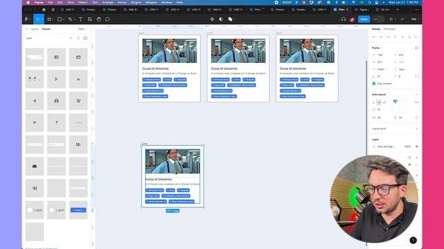Open the File menu
This screenshot has height=249, width=444.
(x=51, y=2)
